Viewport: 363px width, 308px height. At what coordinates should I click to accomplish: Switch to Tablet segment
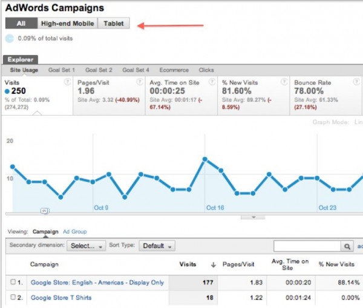coord(114,24)
